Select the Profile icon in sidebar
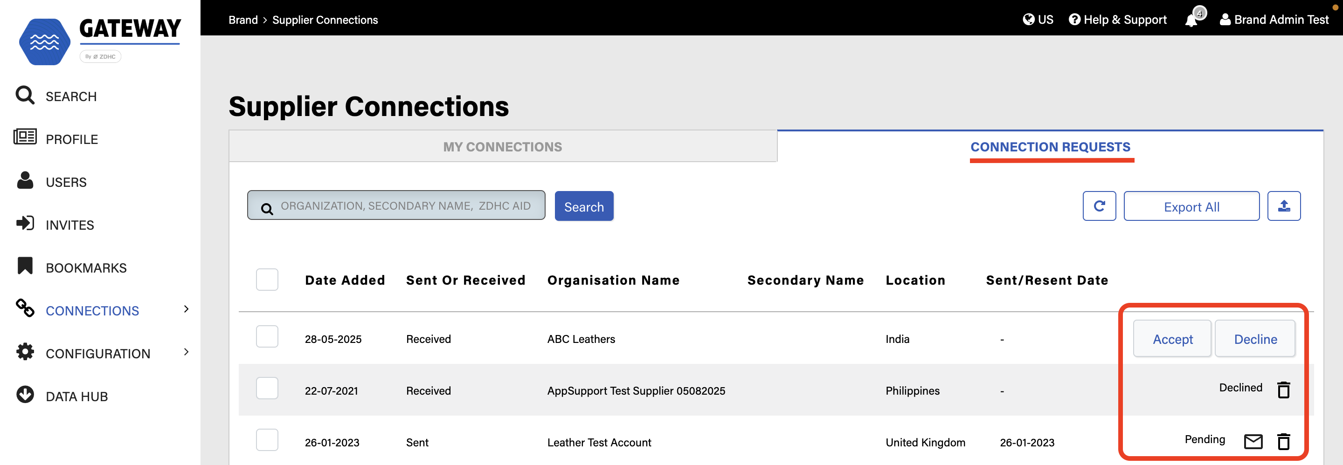This screenshot has width=1343, height=465. [x=25, y=137]
